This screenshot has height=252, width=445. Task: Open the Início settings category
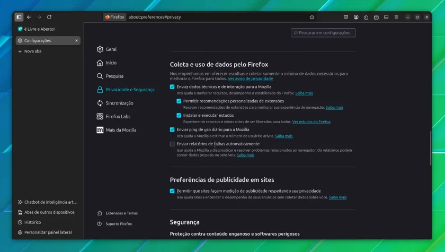(106, 63)
